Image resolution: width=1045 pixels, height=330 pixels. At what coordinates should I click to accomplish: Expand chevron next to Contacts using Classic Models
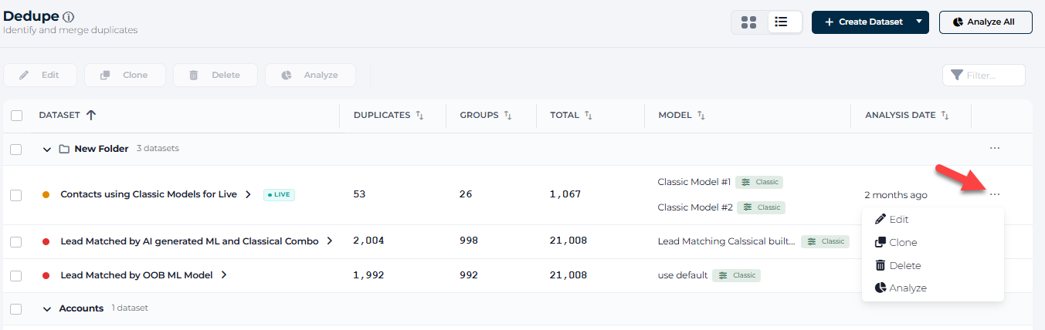[248, 194]
